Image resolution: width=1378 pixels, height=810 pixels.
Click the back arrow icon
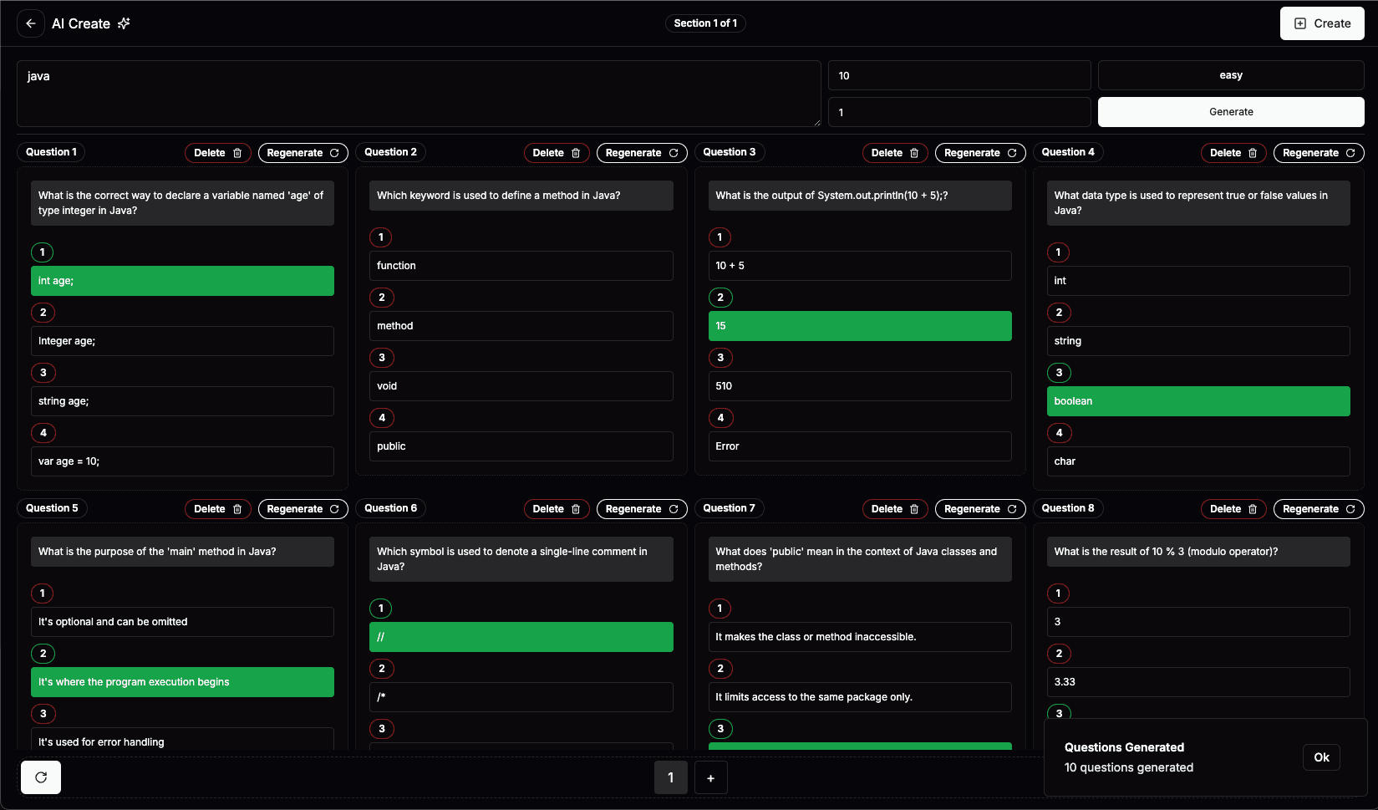31,23
